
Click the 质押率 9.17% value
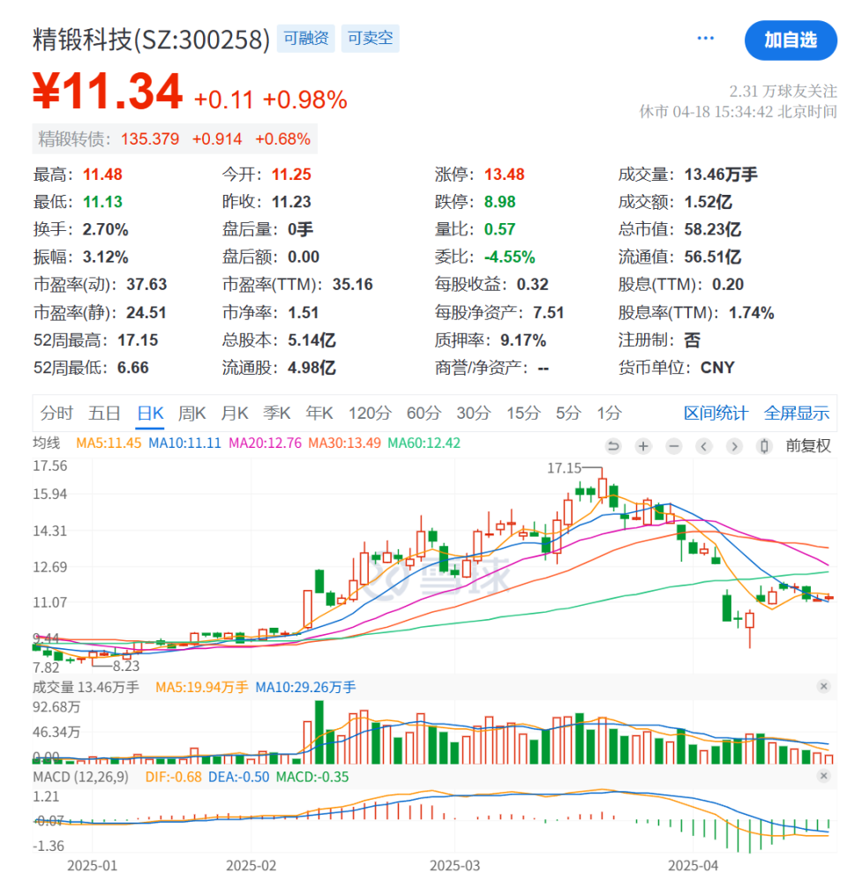[x=523, y=340]
